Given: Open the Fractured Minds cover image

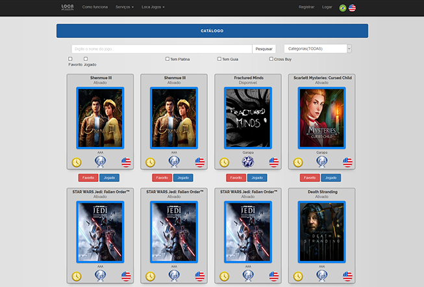Looking at the screenshot, I should (x=247, y=118).
